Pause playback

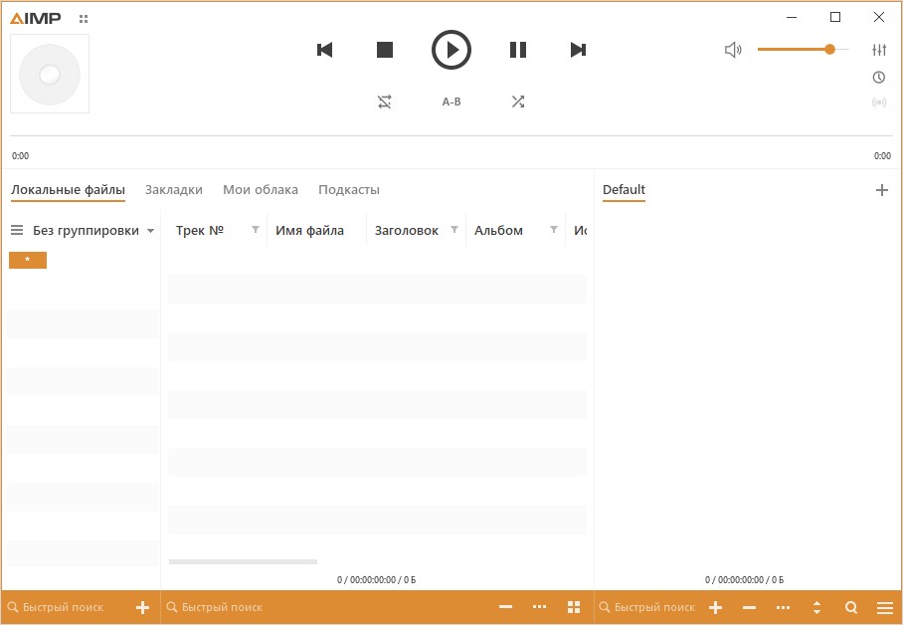[518, 50]
